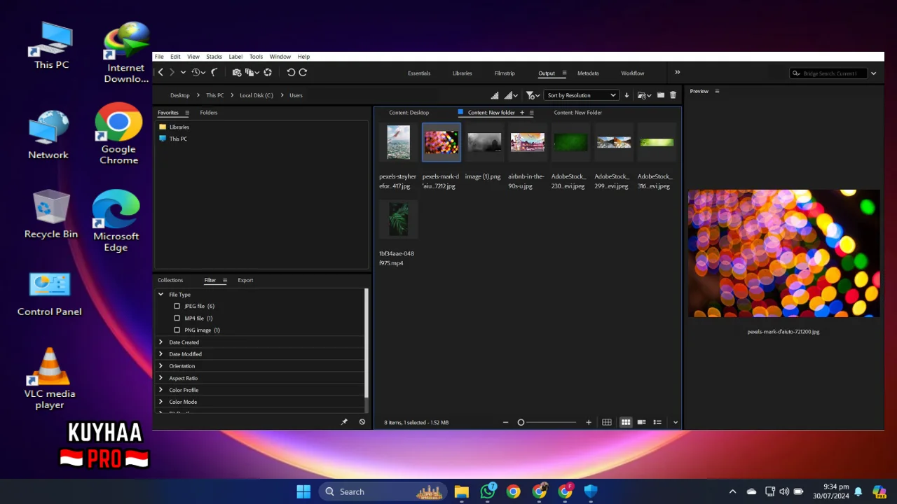897x504 pixels.
Task: Open the Stacks menu
Action: click(x=214, y=57)
